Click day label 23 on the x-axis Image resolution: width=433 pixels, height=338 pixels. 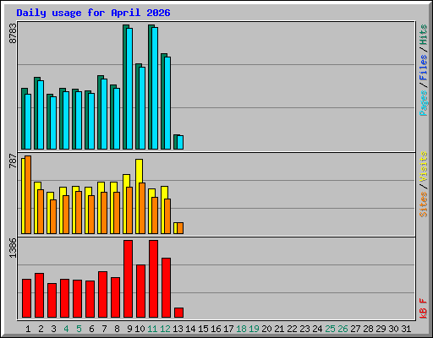tap(304, 329)
